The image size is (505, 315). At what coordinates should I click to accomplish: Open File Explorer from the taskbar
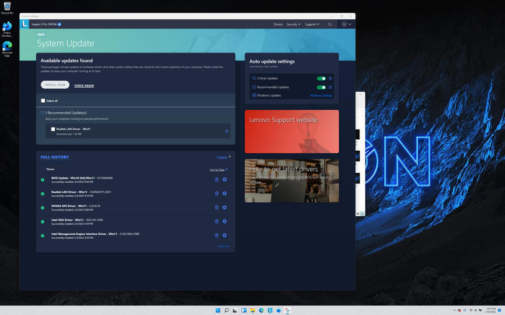(x=252, y=310)
